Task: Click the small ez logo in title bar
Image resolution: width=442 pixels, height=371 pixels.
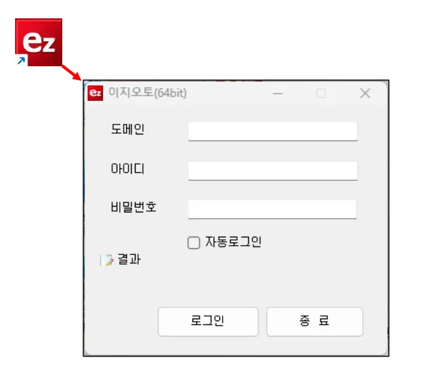Action: click(96, 93)
